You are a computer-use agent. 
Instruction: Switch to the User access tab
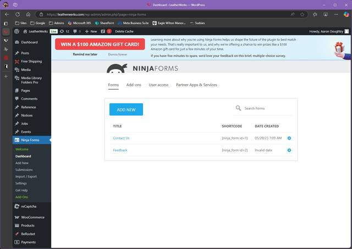pyautogui.click(x=158, y=85)
